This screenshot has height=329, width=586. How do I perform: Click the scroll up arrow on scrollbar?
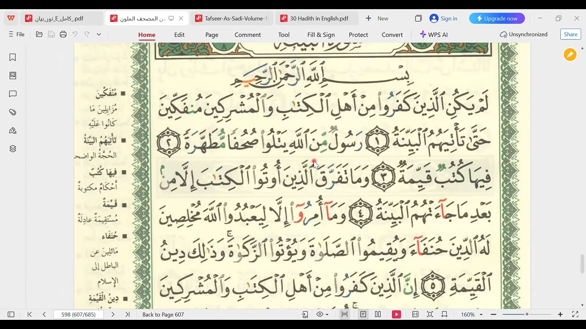coord(582,48)
